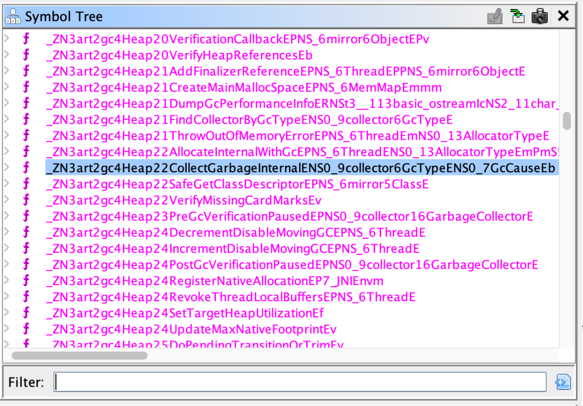Click function icon of Heap21FindCollectorByGcType row
Image resolution: width=583 pixels, height=406 pixels.
pyautogui.click(x=26, y=119)
